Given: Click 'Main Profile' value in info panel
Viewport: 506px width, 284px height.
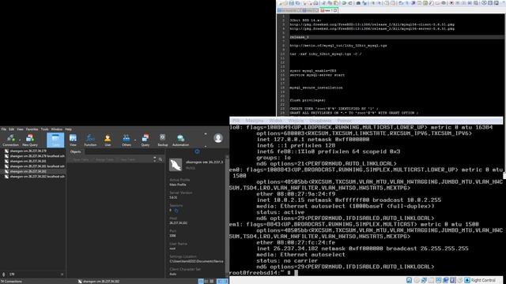Looking at the screenshot, I should 177,185.
